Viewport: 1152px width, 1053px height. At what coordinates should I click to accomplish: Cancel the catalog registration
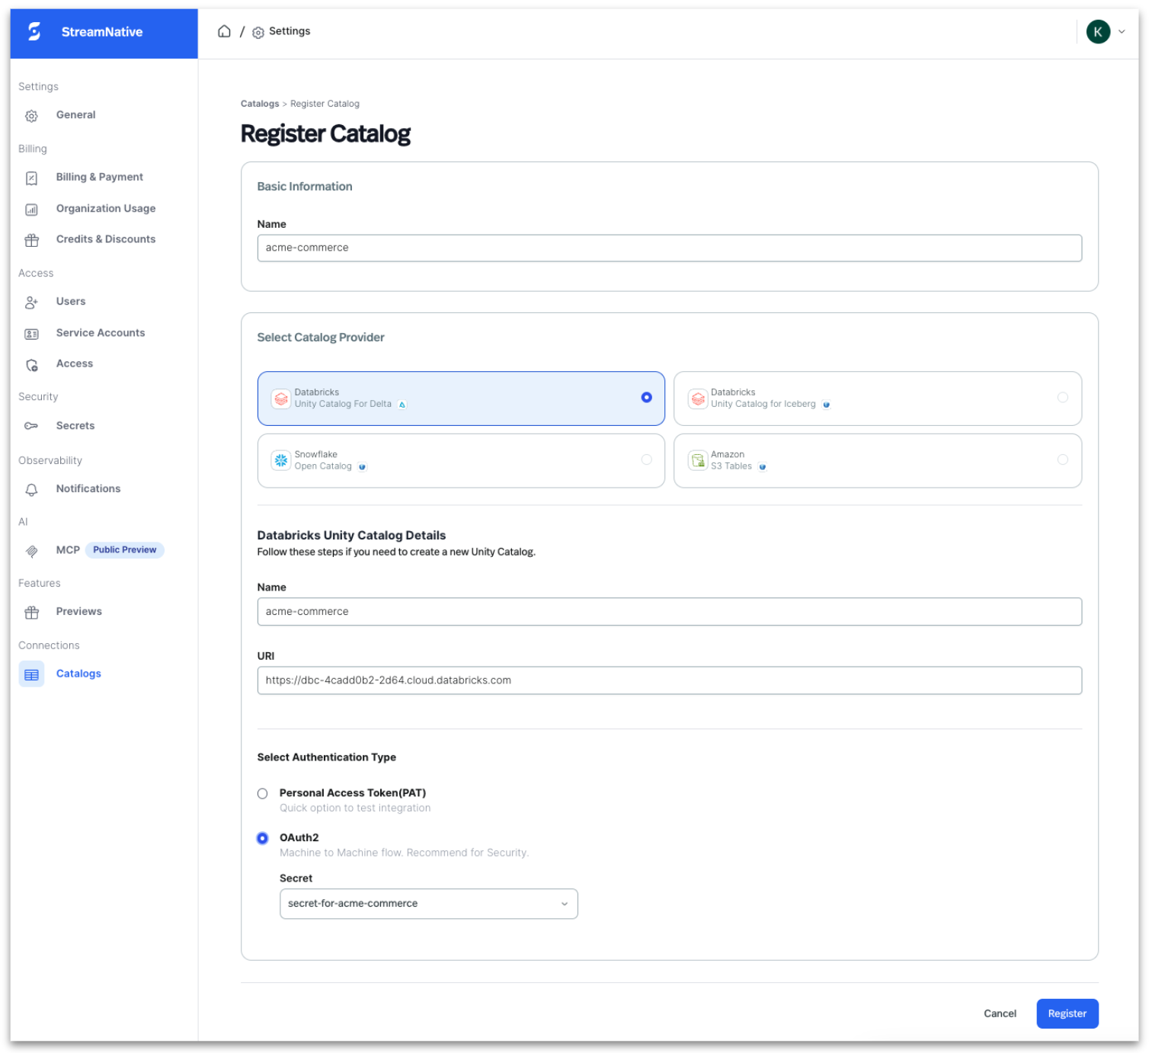(1000, 1013)
